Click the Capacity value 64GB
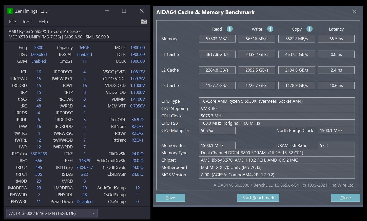Viewport: 367px width, 221px height. tap(85, 48)
